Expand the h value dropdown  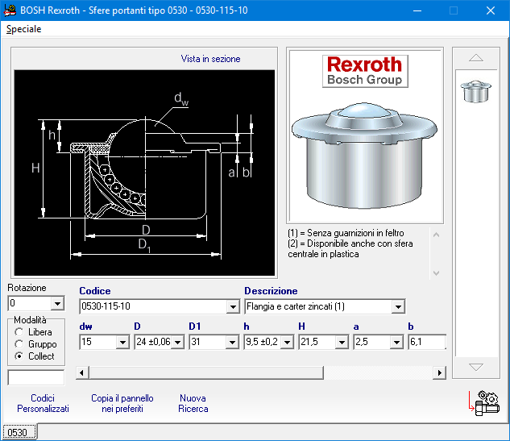[x=287, y=342]
